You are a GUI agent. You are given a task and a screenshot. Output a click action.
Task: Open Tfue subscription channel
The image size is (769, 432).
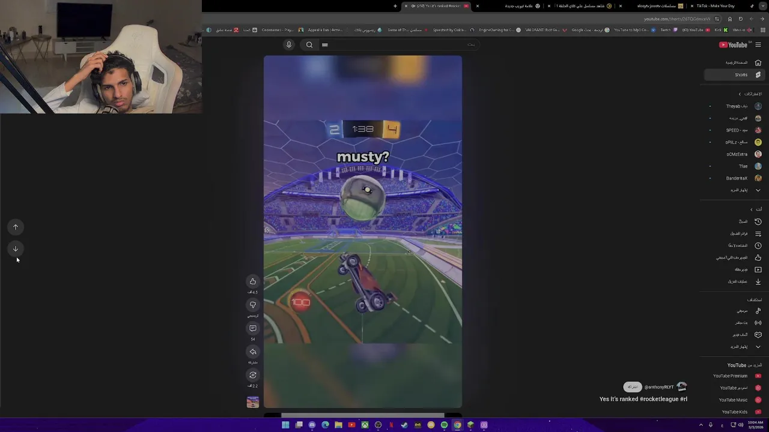click(x=734, y=166)
